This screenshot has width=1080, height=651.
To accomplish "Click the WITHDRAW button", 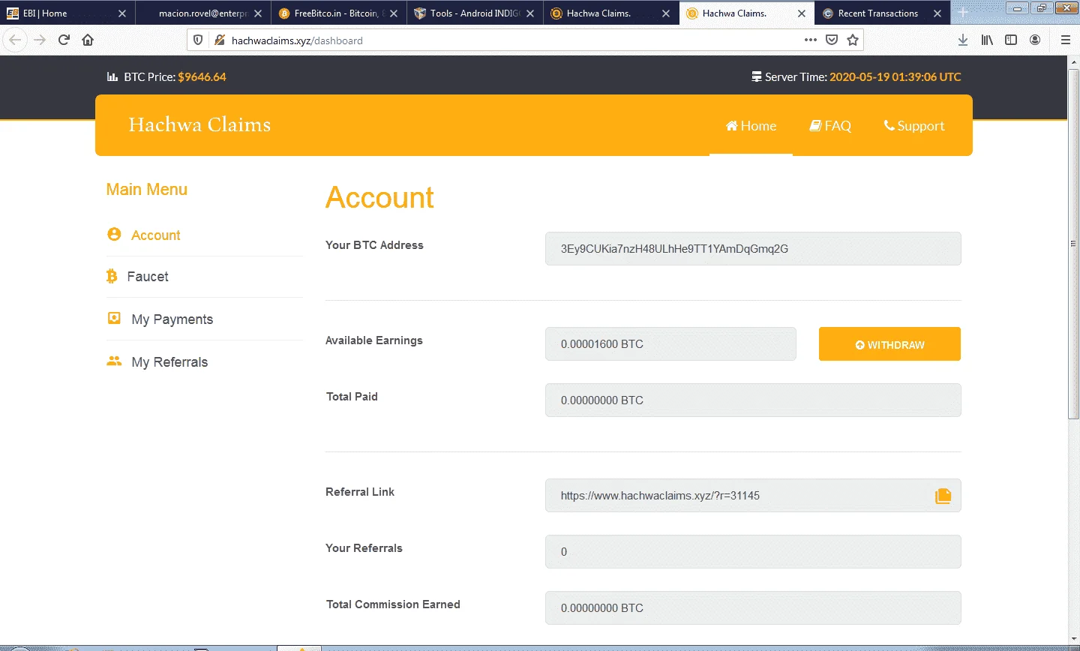I will (889, 344).
